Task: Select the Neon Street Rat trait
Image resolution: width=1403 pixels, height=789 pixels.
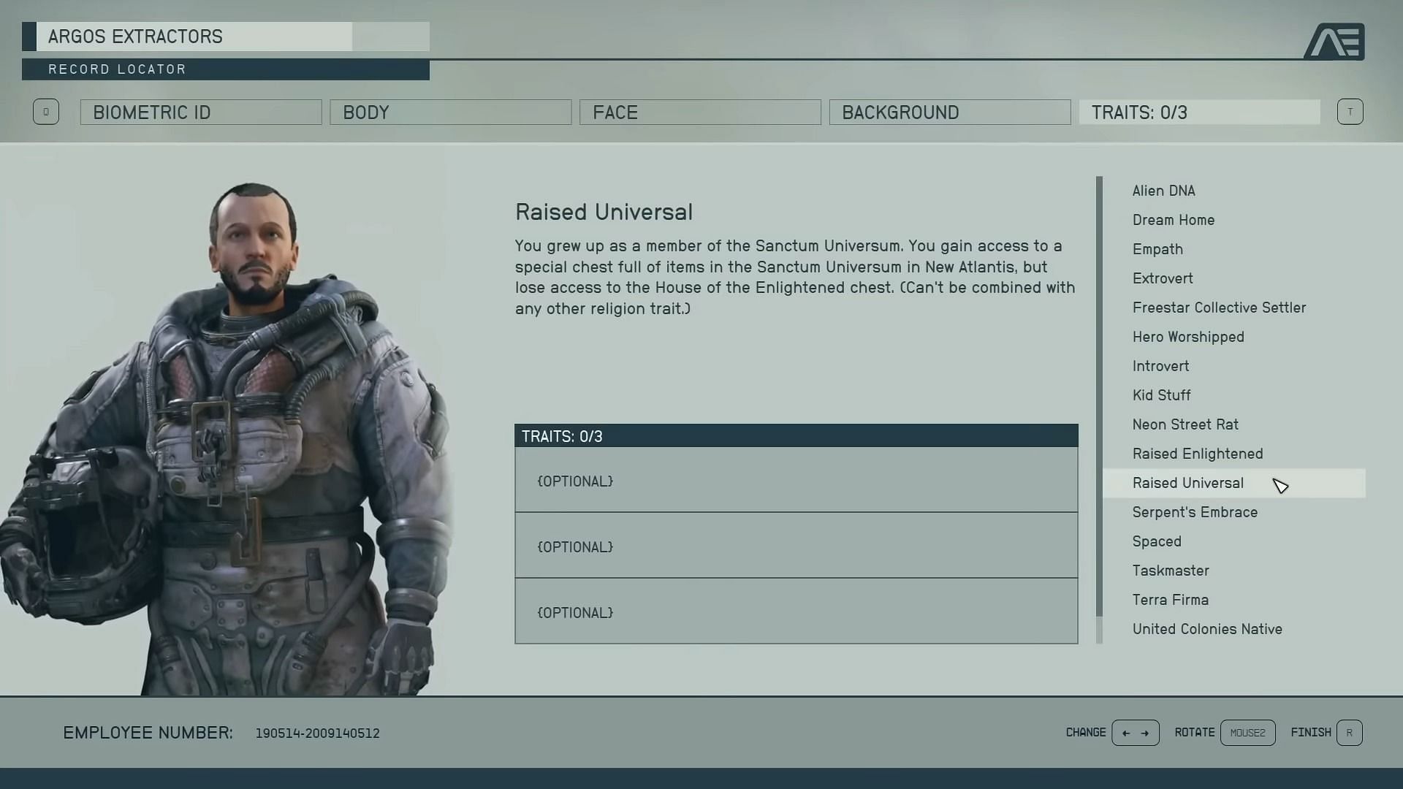Action: (1185, 424)
